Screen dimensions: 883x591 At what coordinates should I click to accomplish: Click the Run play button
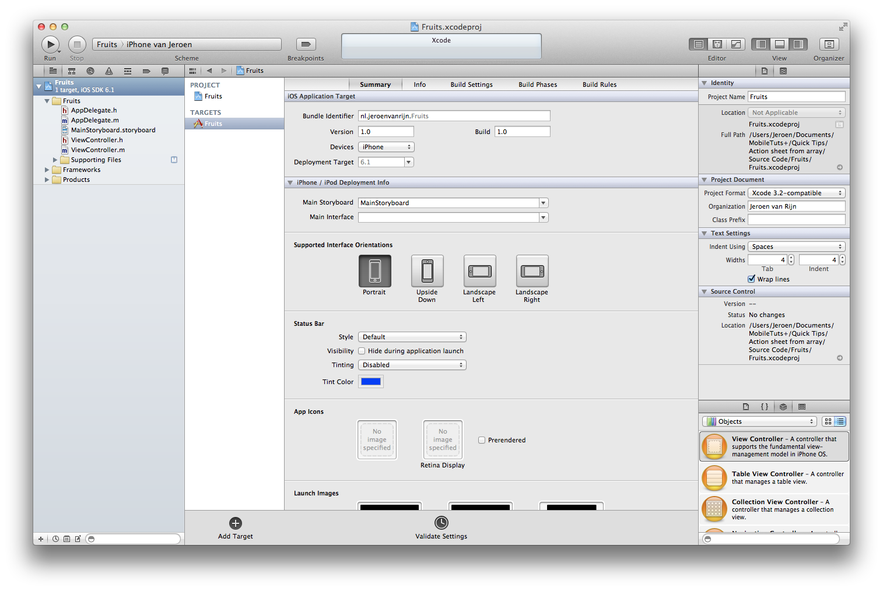[x=50, y=44]
